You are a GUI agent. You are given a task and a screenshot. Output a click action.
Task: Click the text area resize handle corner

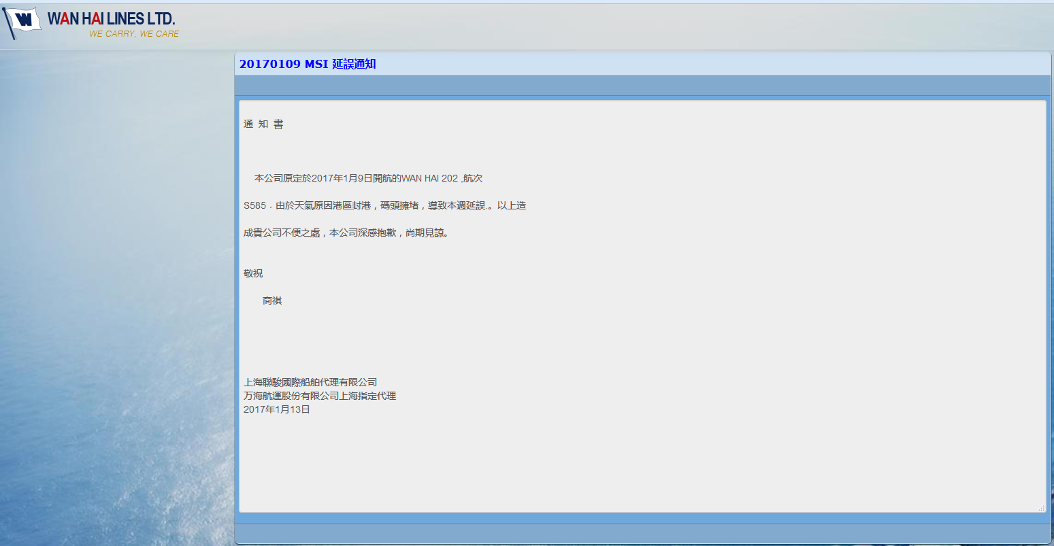click(x=1041, y=508)
